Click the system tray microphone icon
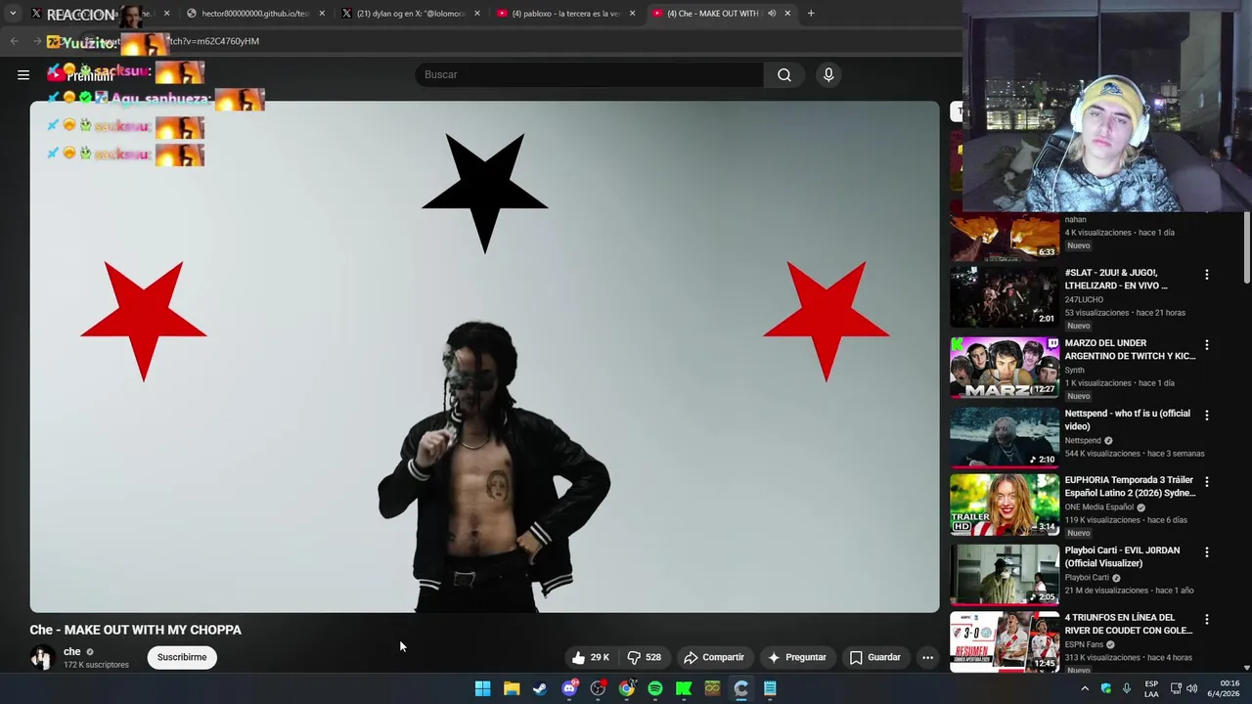Screen dimensions: 1252x704 coord(1127,688)
